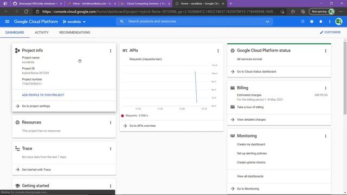Switch to the Recommendations tab
This screenshot has height=195, width=347.
75,32
